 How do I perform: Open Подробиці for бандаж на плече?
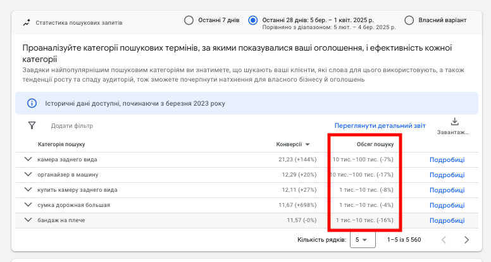click(x=447, y=221)
